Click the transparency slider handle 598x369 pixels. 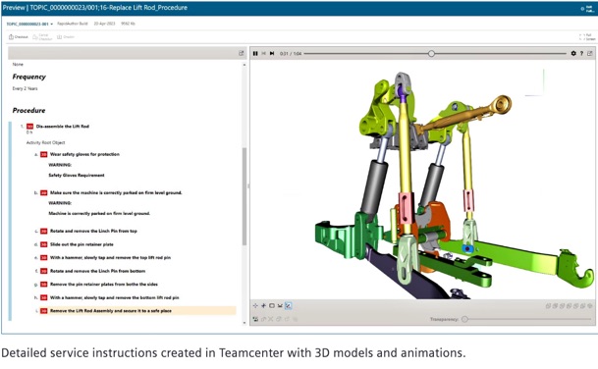click(x=464, y=319)
